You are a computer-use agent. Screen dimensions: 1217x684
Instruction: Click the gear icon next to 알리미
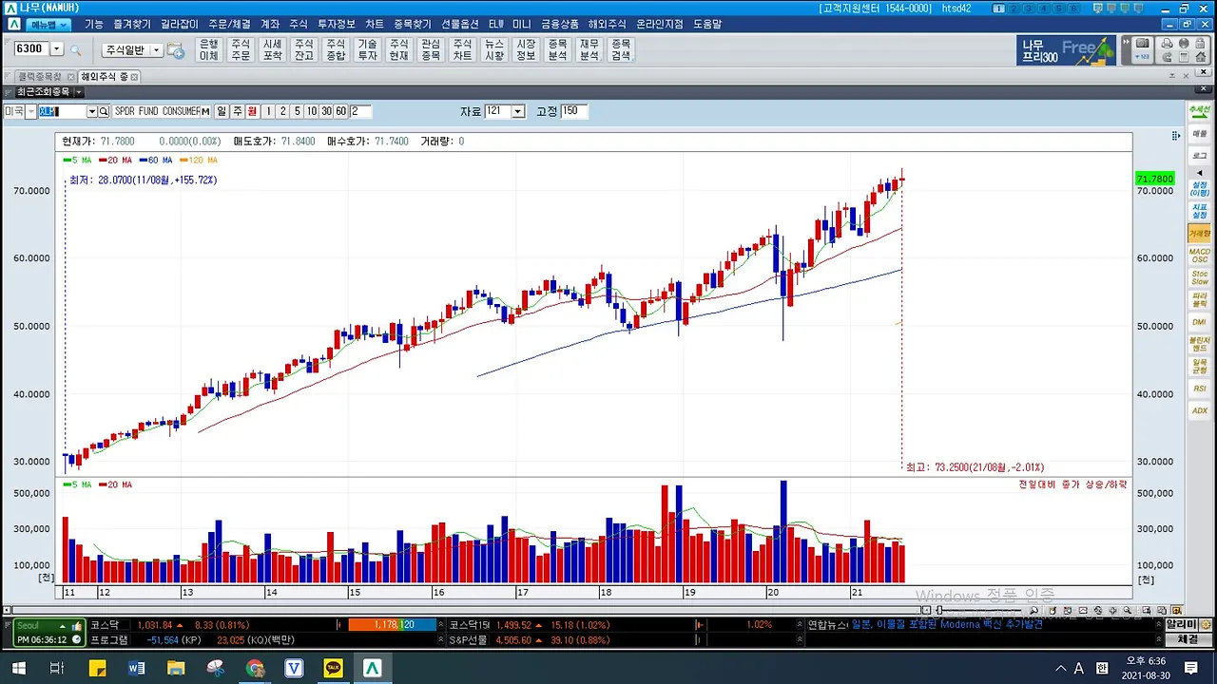coord(1206,625)
